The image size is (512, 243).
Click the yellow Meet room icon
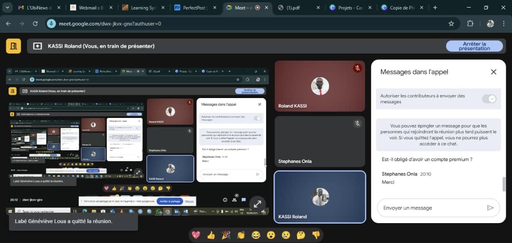(13, 46)
